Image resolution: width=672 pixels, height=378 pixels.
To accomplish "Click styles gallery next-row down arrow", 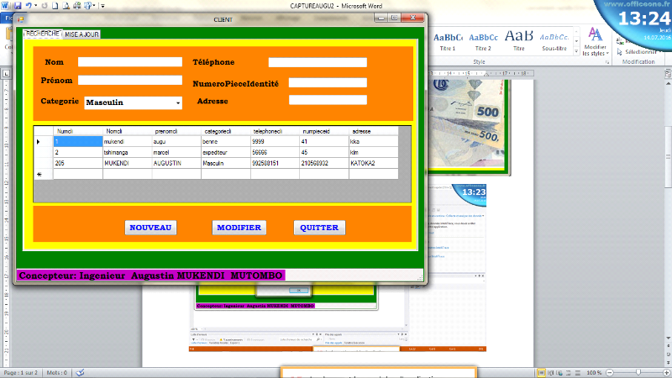I will point(576,41).
